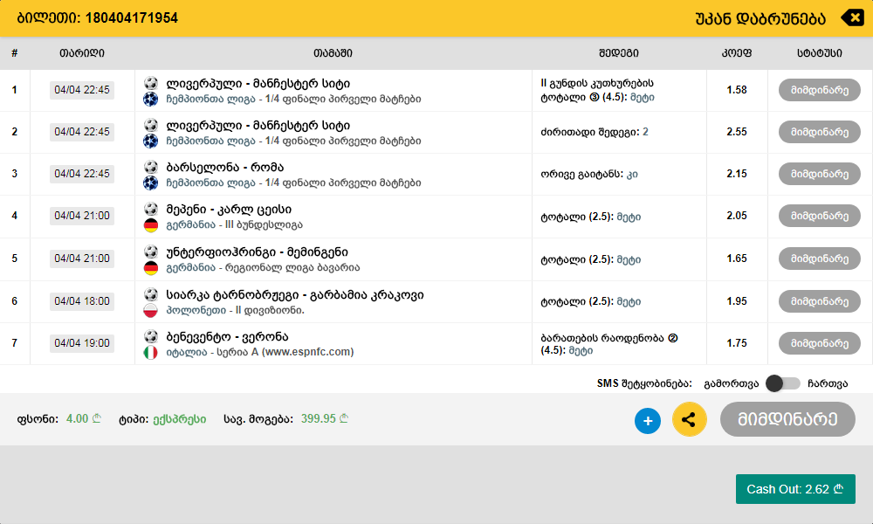Click coefficient 1.95
This screenshot has width=873, height=524.
point(737,301)
